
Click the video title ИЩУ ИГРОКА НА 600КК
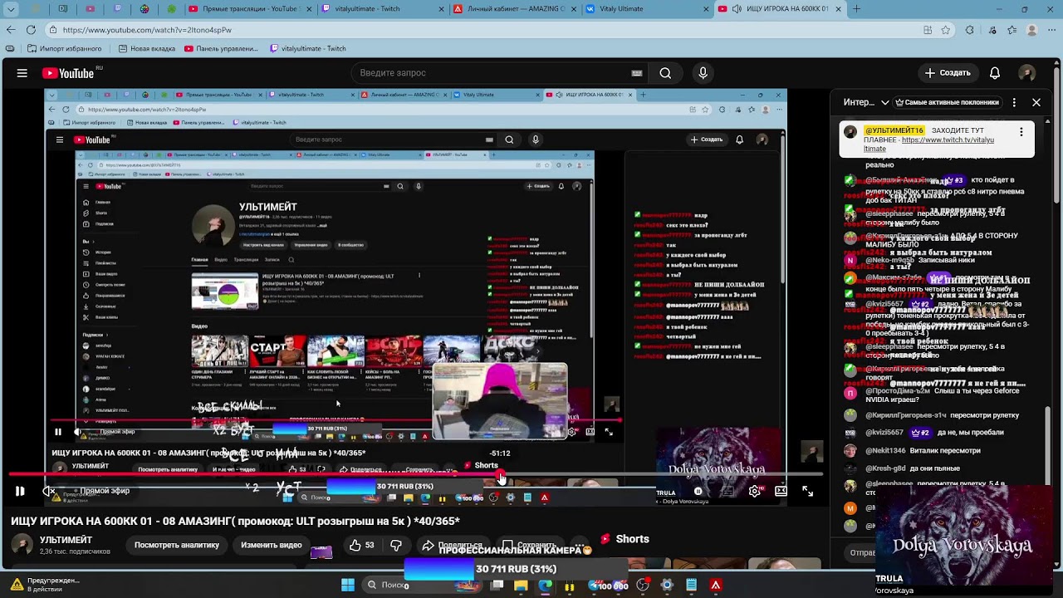235,521
